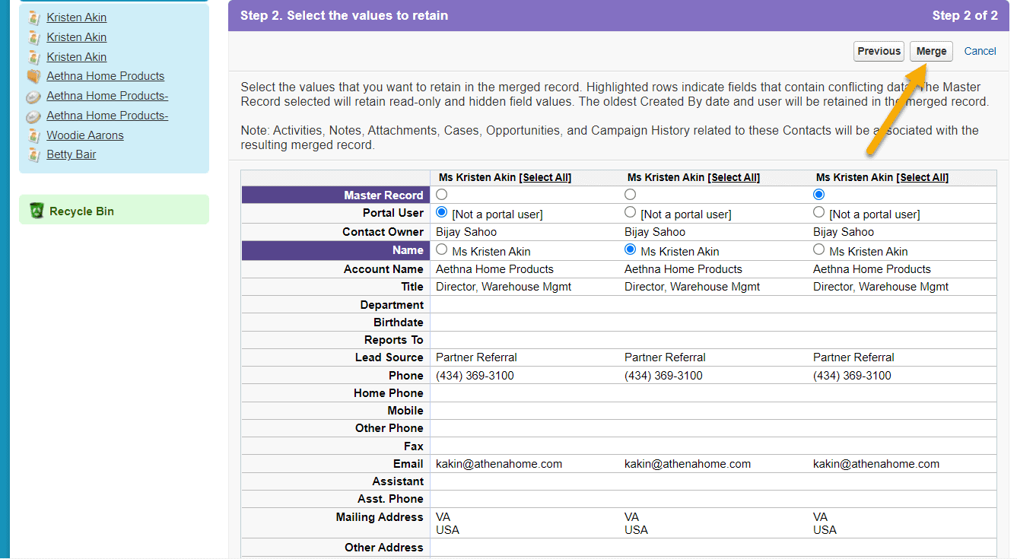The width and height of the screenshot is (1017, 559).
Task: Select [Not a portal user] in the second column
Action: point(630,212)
